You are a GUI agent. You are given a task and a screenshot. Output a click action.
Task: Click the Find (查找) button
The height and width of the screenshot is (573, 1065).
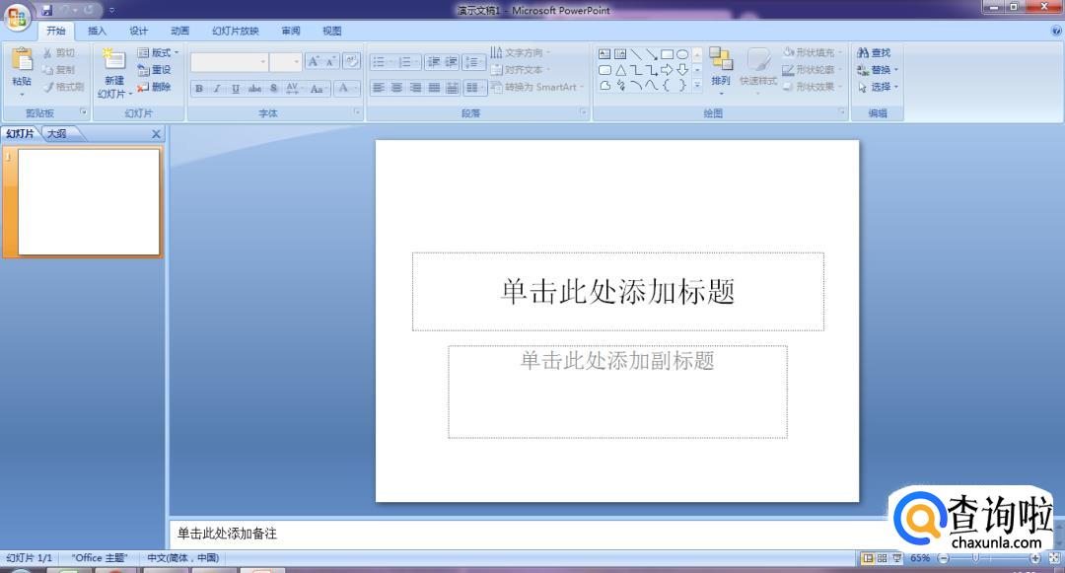(874, 52)
